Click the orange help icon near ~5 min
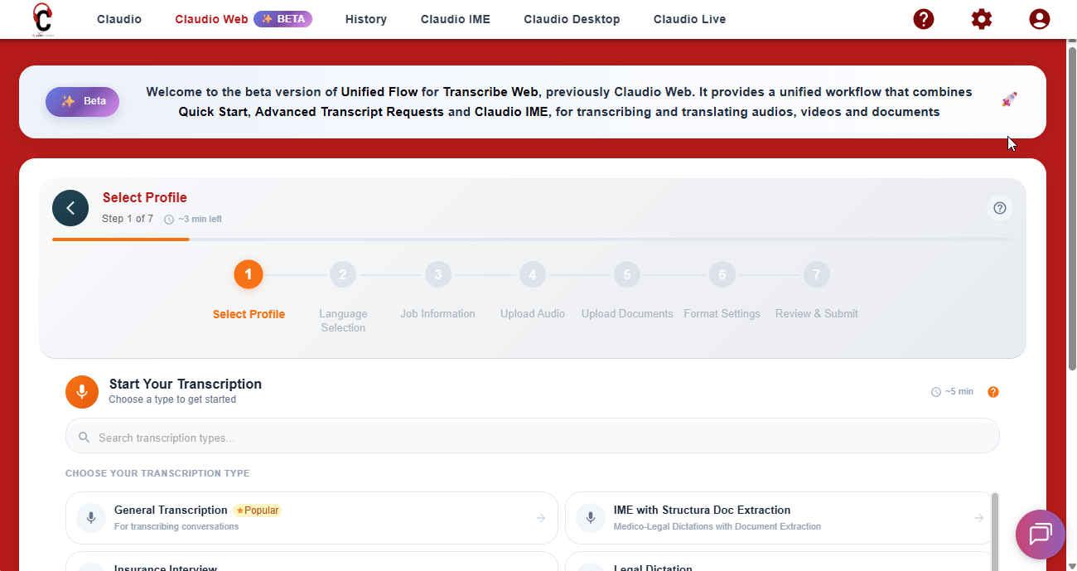 [x=992, y=392]
